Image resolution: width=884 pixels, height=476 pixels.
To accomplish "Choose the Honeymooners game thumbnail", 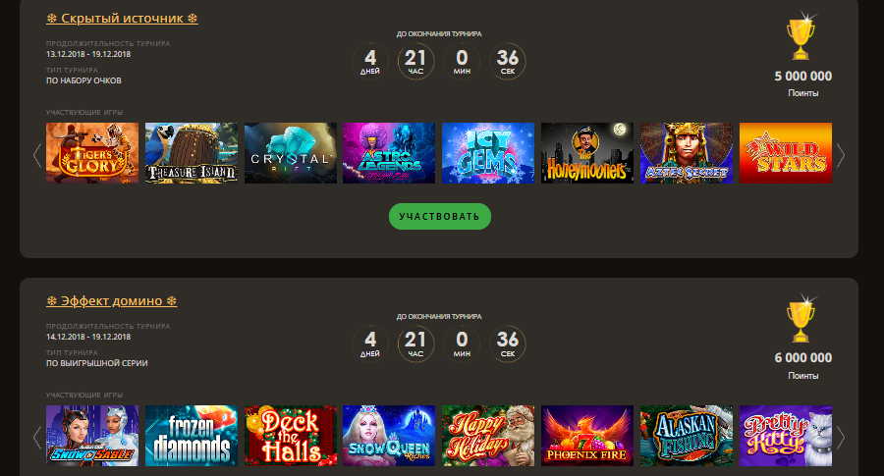I will coord(587,153).
